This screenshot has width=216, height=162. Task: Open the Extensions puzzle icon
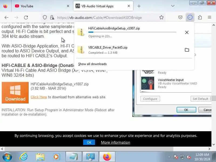click(x=200, y=17)
